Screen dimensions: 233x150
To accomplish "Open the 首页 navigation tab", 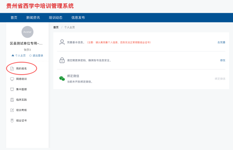I will tap(14, 17).
